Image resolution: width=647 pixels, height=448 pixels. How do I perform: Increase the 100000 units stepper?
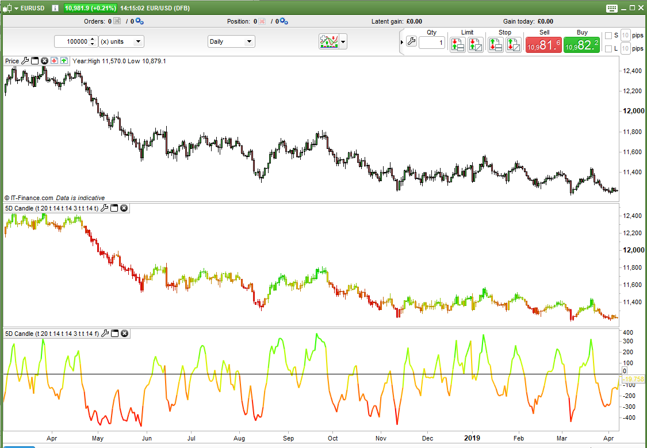[x=93, y=39]
